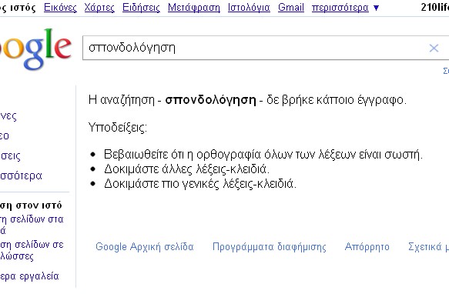Open Χάρτες from the top navigation
The height and width of the screenshot is (294, 449).
[x=99, y=8]
